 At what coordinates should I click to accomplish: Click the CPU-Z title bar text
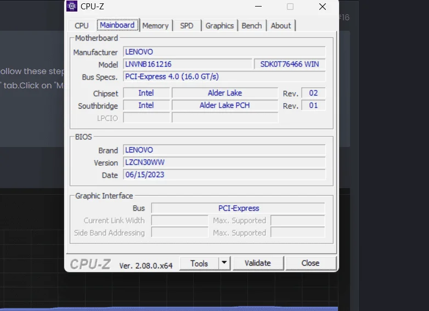click(92, 6)
